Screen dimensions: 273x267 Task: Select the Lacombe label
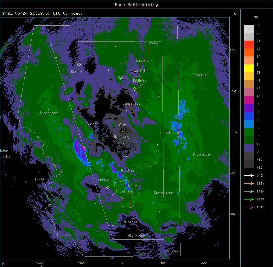[143, 61]
